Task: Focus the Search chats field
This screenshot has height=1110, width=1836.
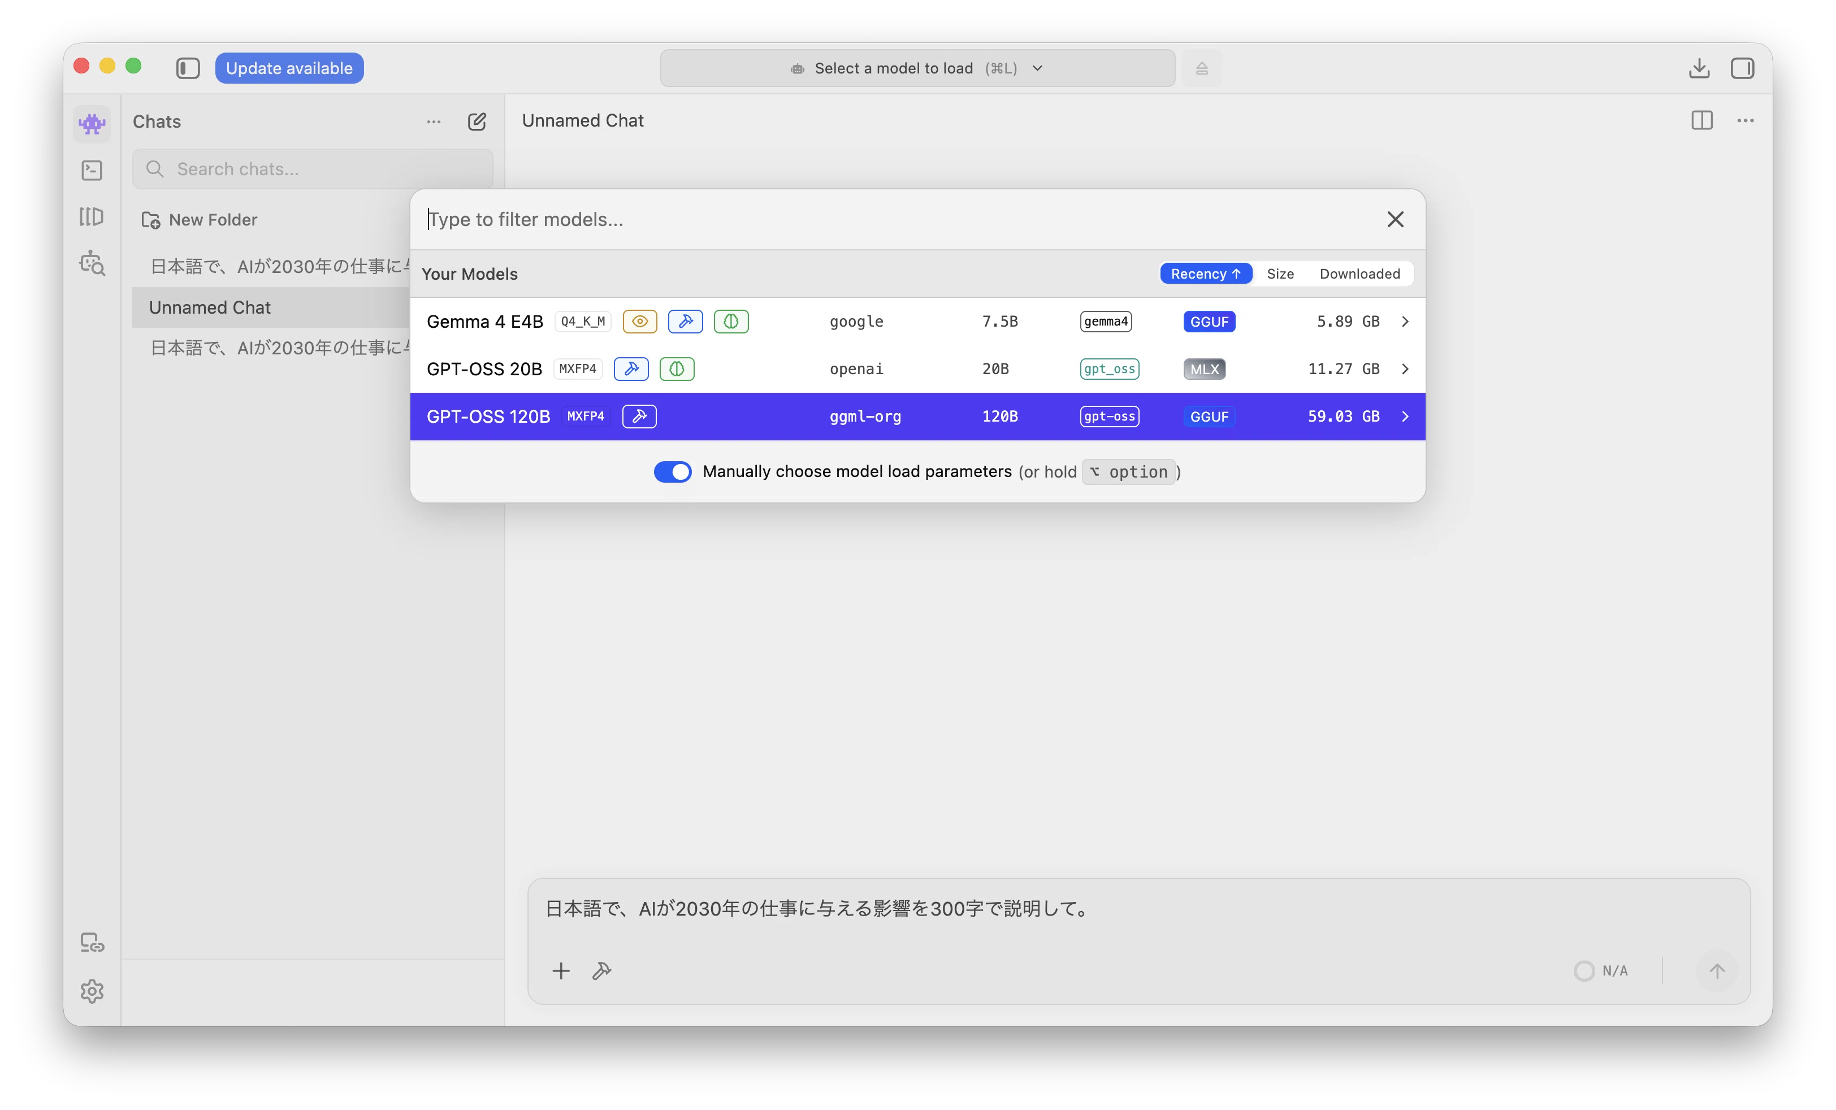Action: [x=312, y=169]
